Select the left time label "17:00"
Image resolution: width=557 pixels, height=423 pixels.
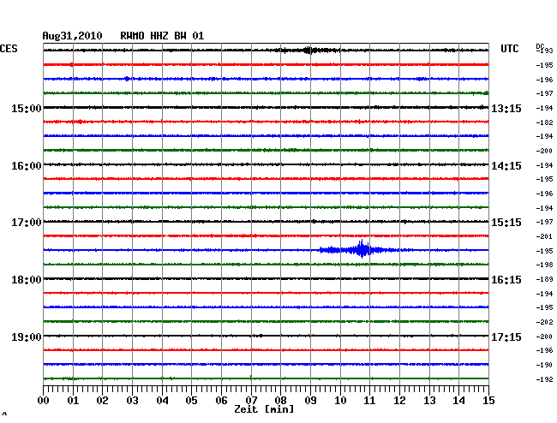click(x=27, y=223)
